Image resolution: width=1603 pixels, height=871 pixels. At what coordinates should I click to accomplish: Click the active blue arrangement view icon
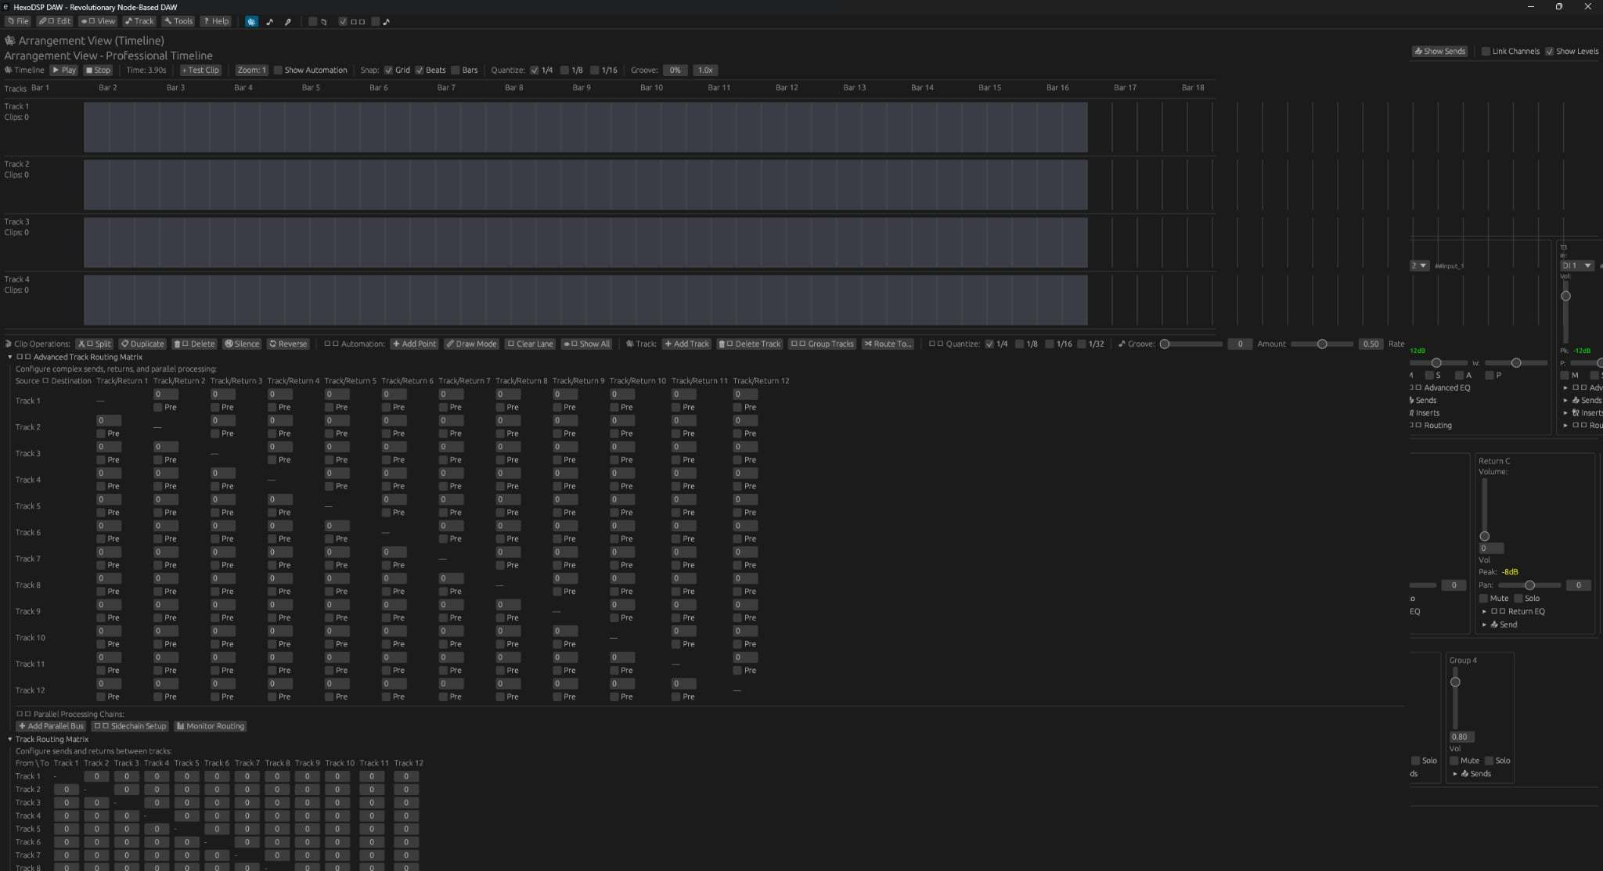pyautogui.click(x=251, y=22)
